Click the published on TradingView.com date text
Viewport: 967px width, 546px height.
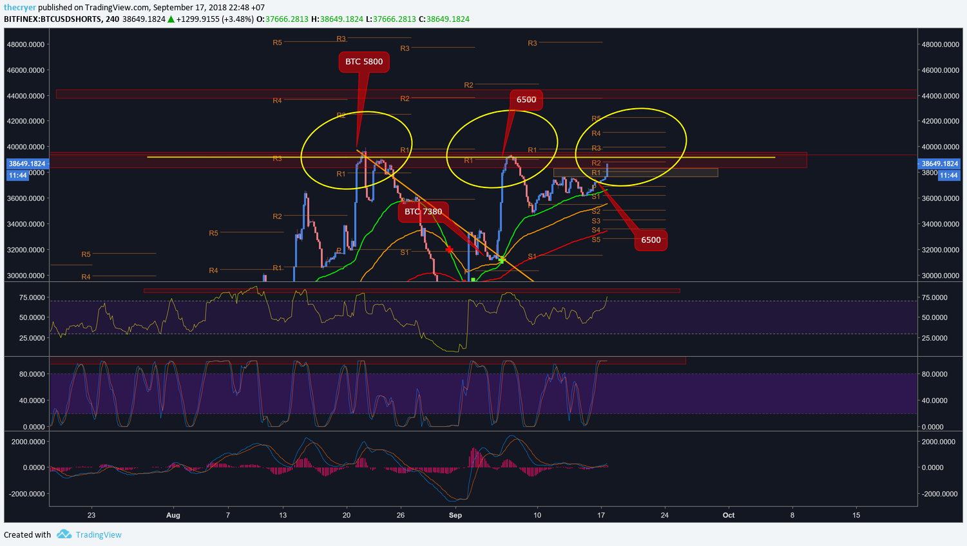[x=151, y=8]
